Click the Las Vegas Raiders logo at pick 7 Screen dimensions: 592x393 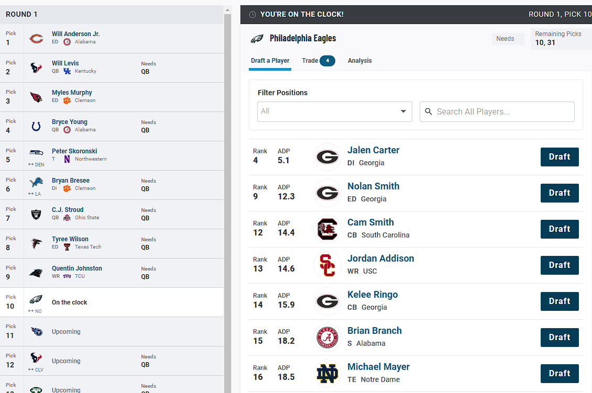36,215
